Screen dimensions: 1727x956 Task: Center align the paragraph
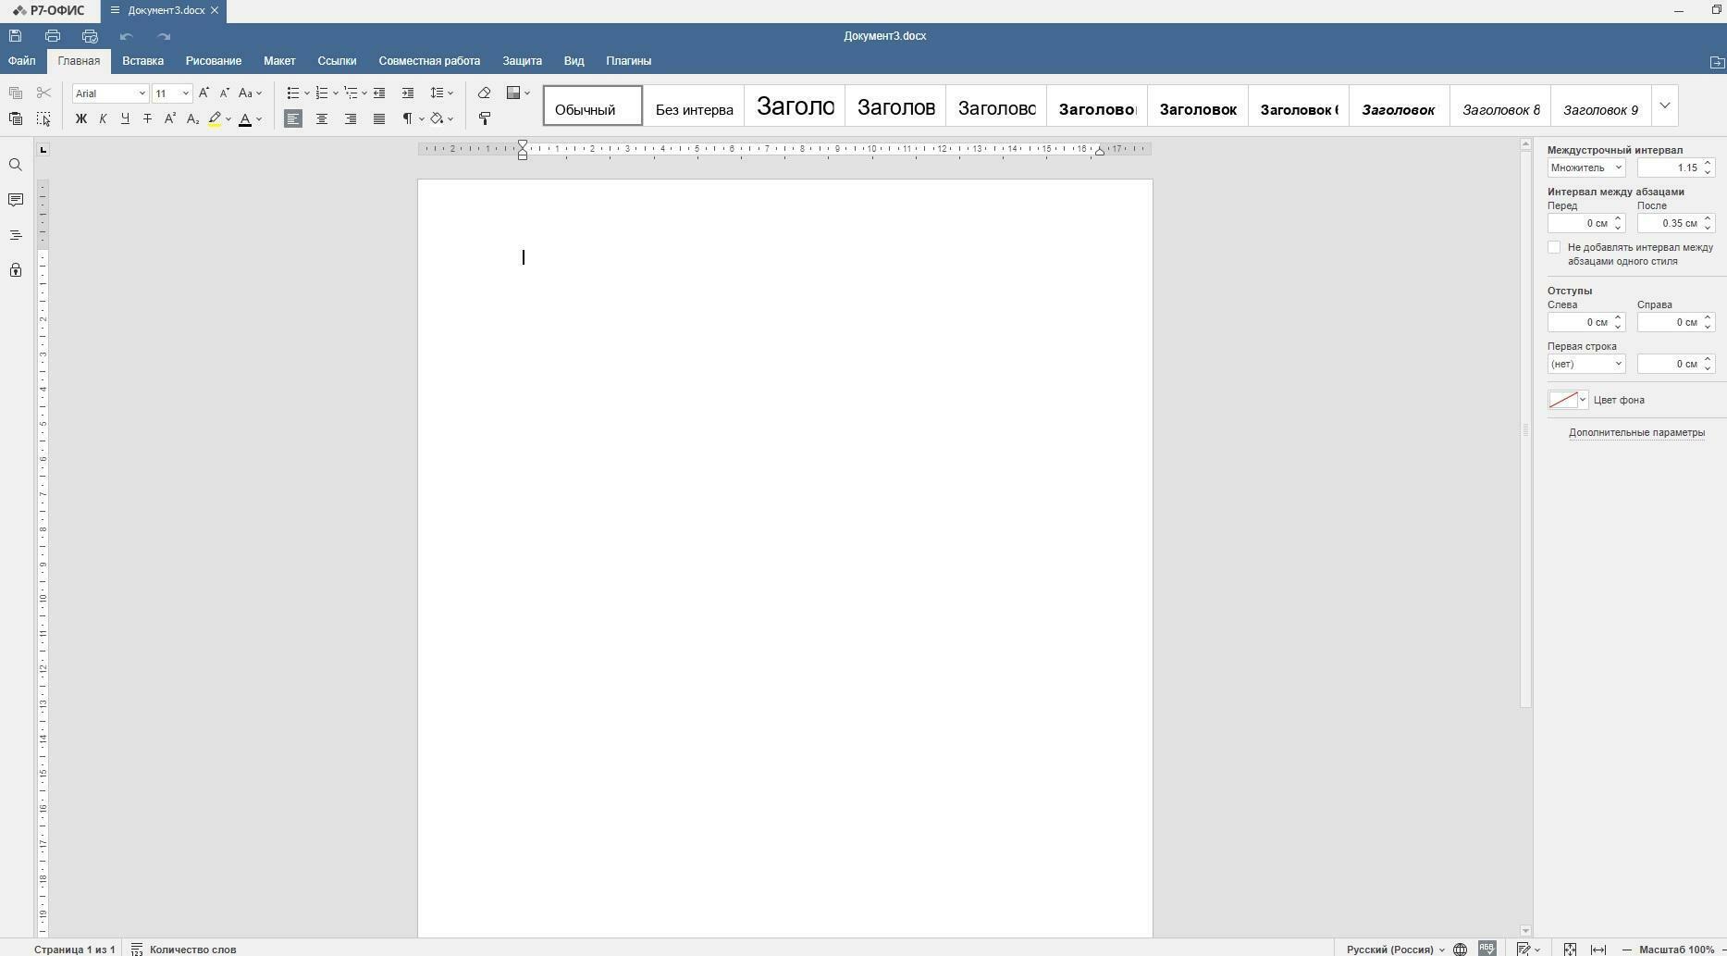(x=322, y=118)
